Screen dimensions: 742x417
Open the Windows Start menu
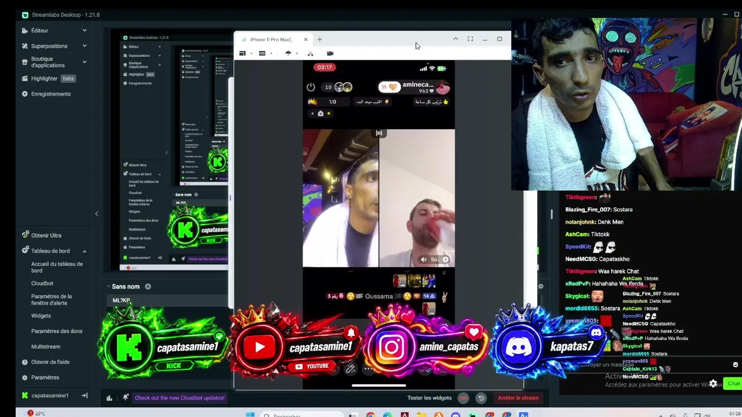[250, 415]
